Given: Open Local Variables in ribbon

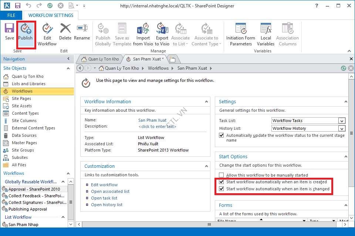Looking at the screenshot, I should tap(266, 29).
